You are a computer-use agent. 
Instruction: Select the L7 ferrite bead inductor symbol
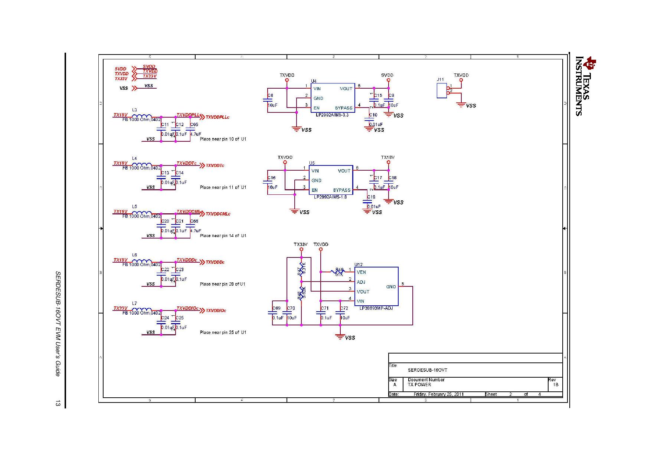141,309
